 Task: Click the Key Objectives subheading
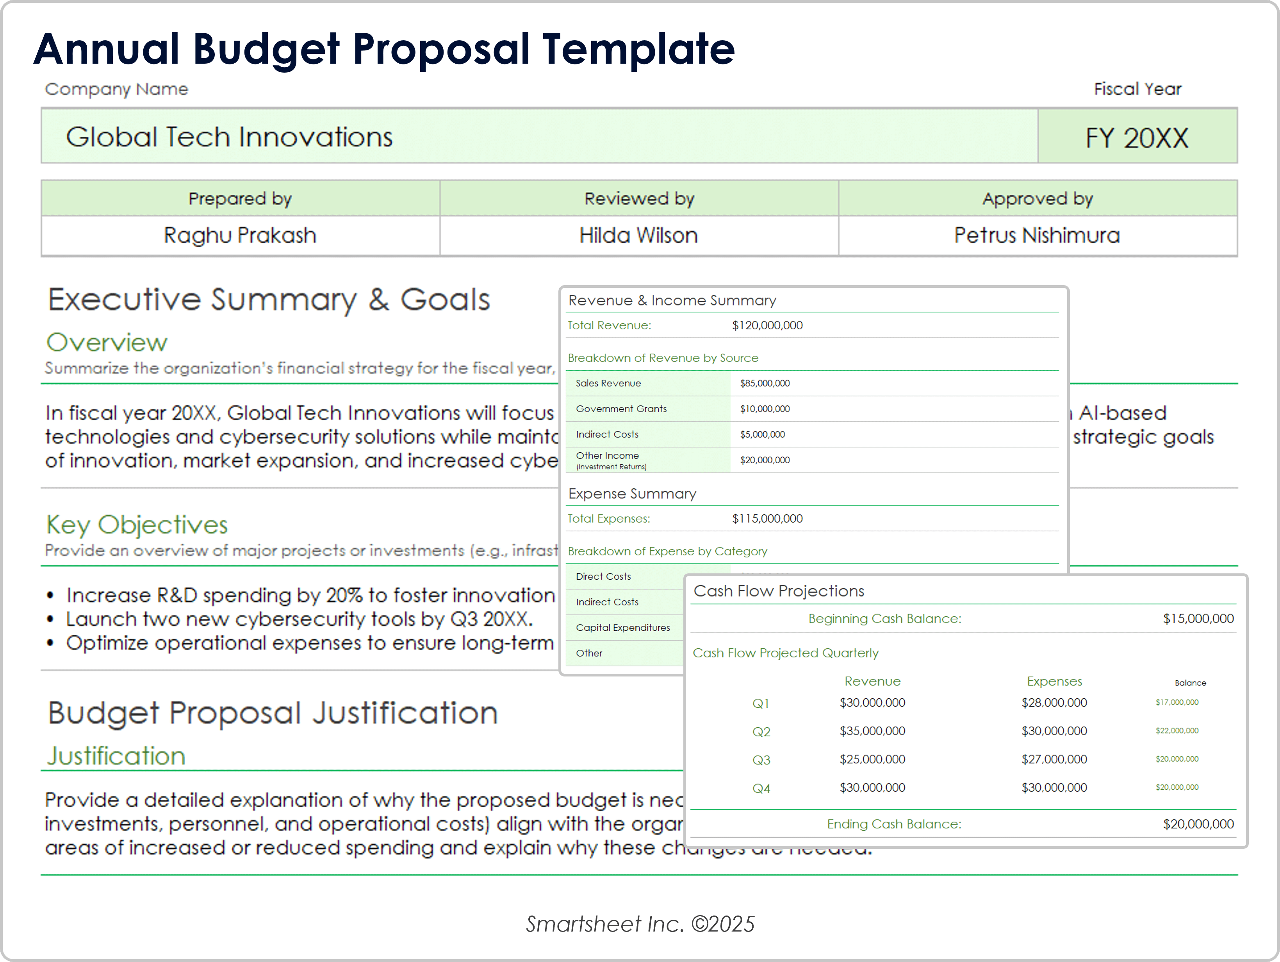pyautogui.click(x=137, y=525)
